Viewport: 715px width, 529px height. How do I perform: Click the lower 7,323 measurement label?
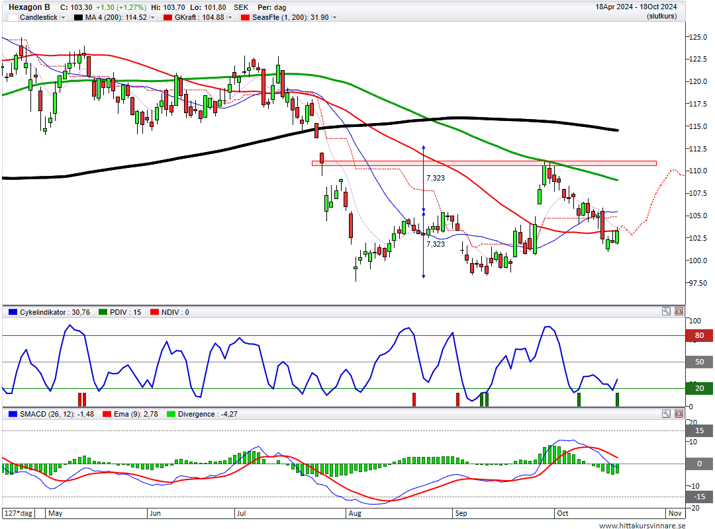tap(436, 244)
